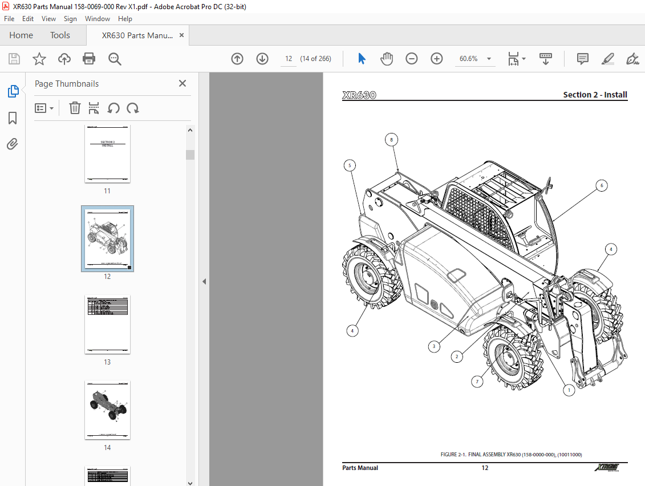This screenshot has width=645, height=486.
Task: Click callout number 6 in diagram
Action: click(x=602, y=185)
